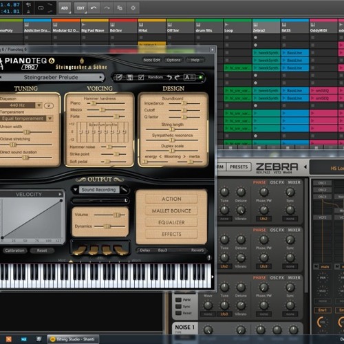
Task: Open the EFFECTS panel in Pianoteq
Action: [x=171, y=234]
